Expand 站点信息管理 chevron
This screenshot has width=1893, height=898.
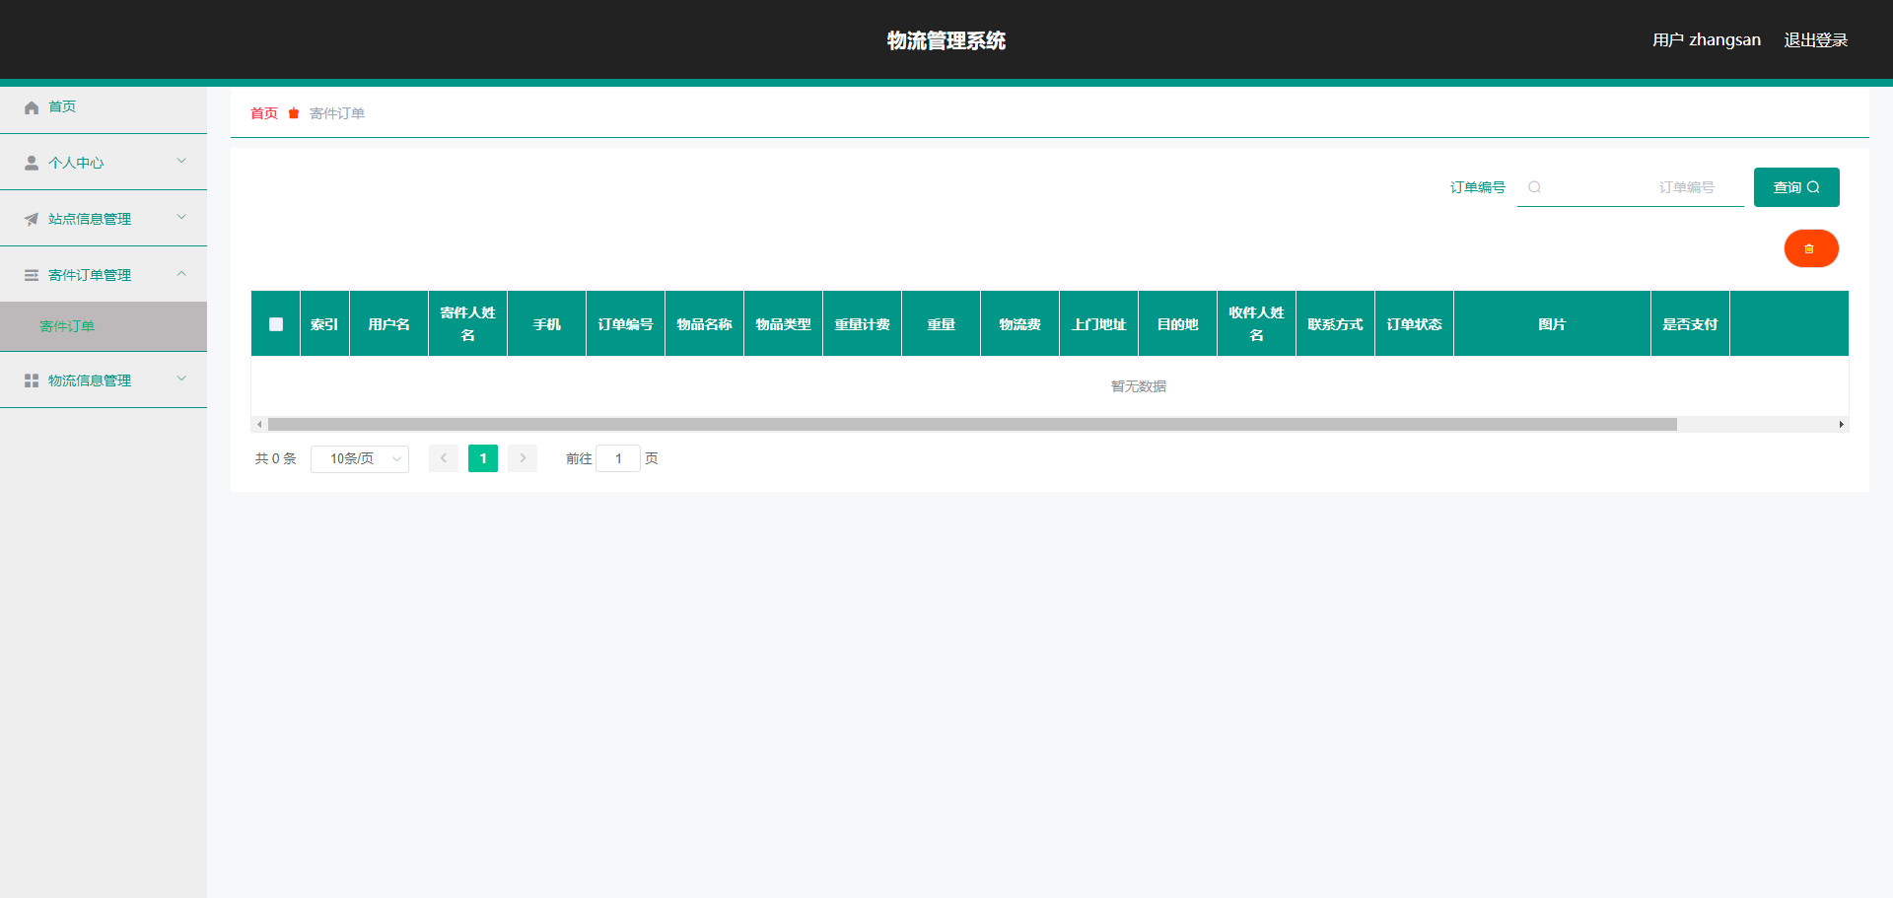point(181,217)
